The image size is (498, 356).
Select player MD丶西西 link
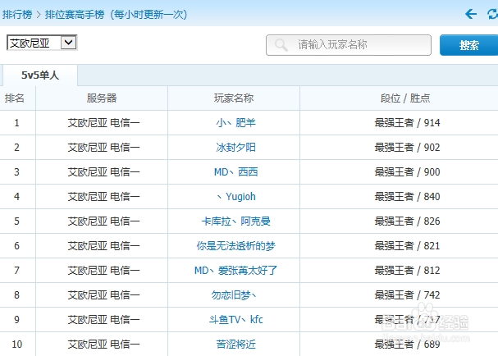[235, 172]
